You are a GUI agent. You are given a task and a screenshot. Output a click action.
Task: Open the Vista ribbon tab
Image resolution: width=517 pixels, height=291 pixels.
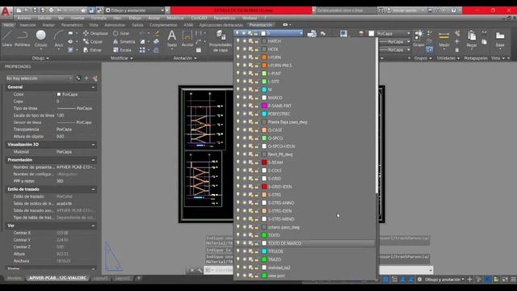(x=94, y=25)
